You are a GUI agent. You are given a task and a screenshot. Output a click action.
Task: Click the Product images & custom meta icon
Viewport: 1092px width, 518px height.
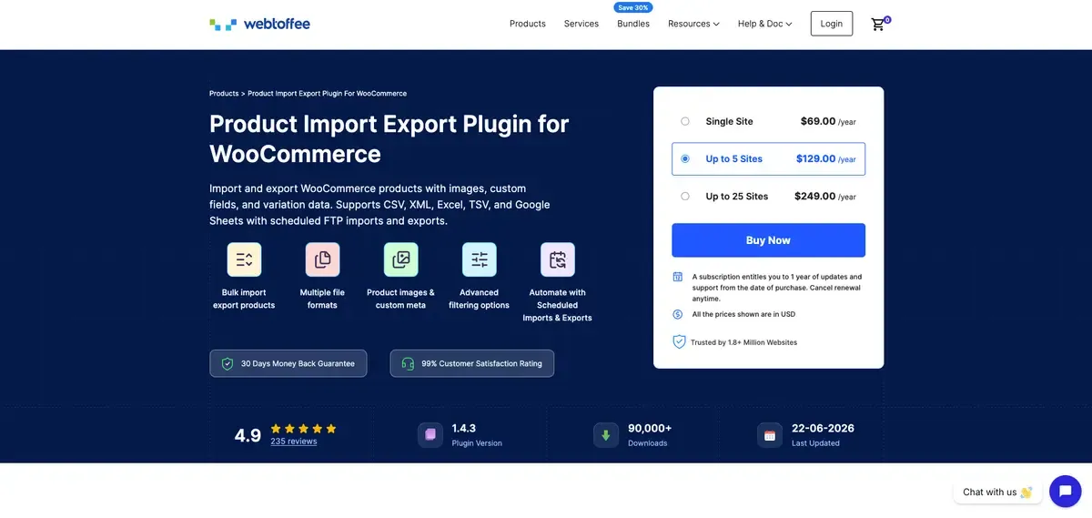(x=400, y=259)
